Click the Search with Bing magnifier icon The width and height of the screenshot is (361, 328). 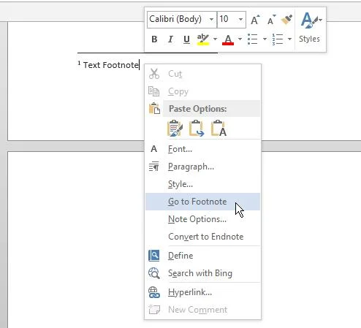pos(154,273)
